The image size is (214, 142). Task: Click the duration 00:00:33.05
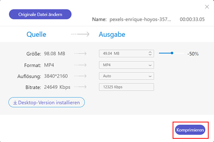192,19
